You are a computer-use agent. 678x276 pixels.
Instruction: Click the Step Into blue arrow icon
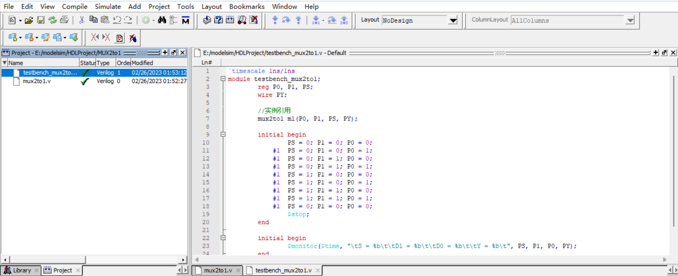point(275,20)
